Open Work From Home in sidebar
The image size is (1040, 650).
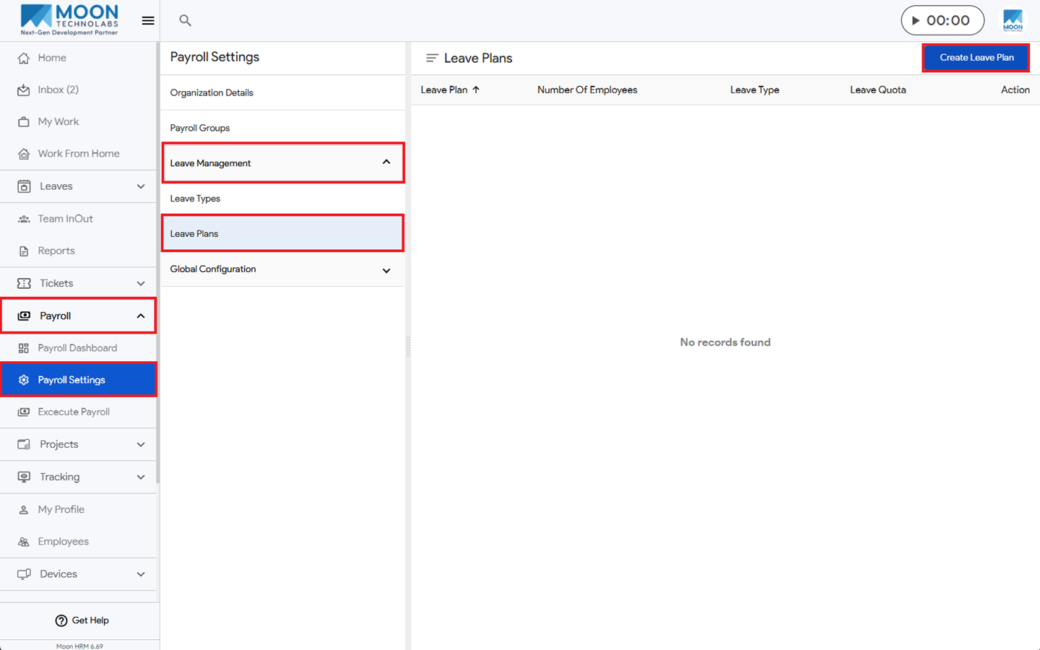(78, 153)
